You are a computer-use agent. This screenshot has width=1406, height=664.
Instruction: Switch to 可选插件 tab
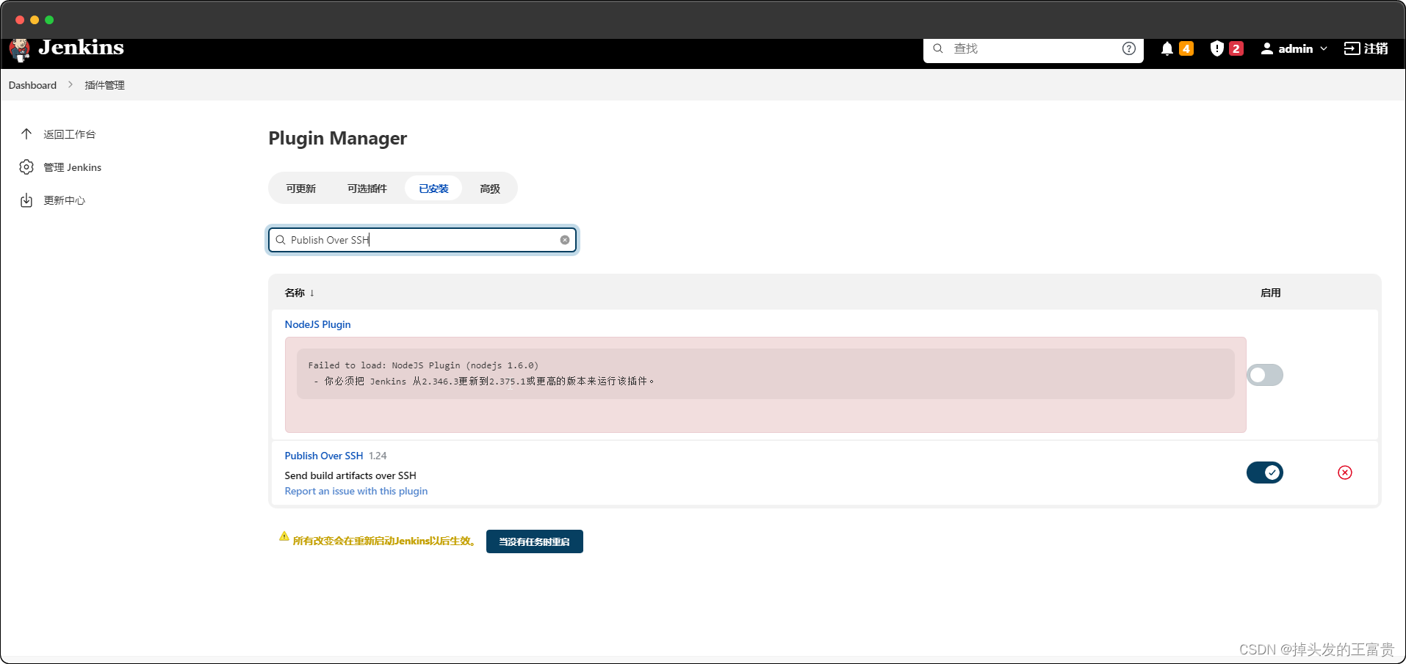(367, 189)
